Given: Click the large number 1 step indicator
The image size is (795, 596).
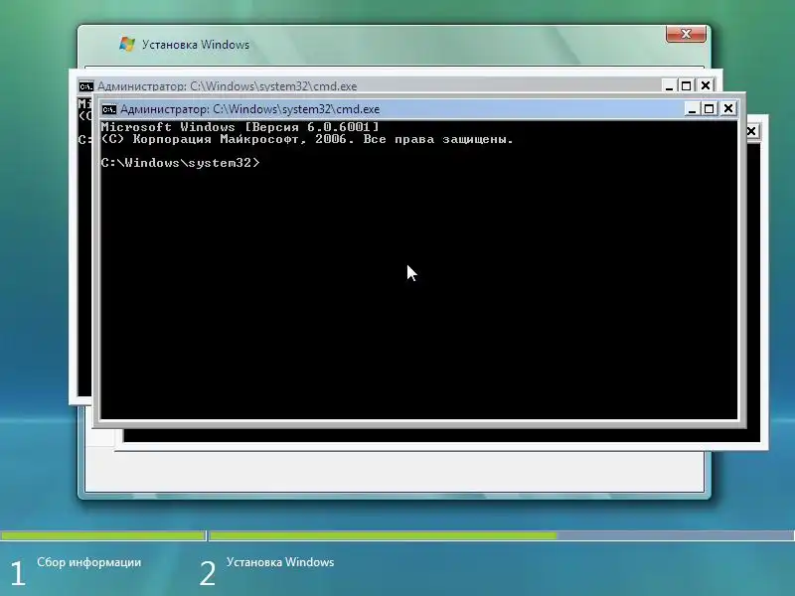Looking at the screenshot, I should 18,574.
